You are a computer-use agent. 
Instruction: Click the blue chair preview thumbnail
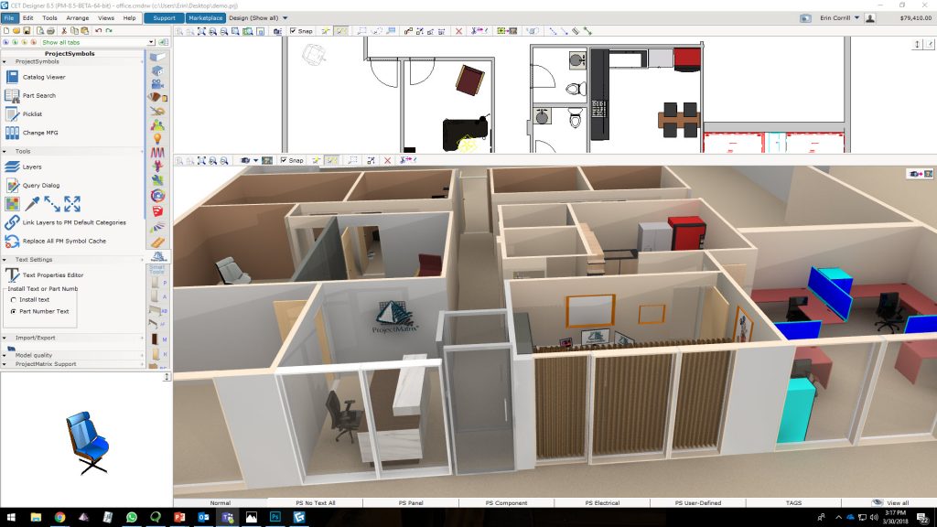click(86, 443)
